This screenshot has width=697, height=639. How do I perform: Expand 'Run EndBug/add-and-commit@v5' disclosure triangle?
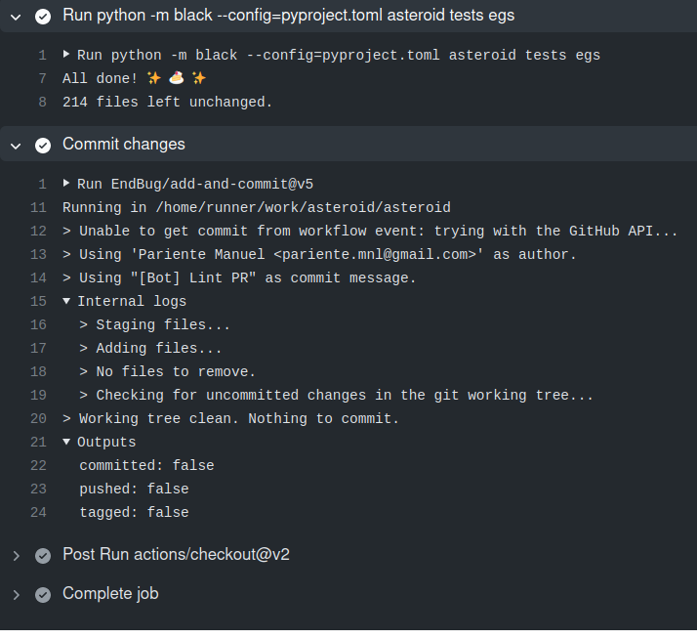pyautogui.click(x=66, y=184)
